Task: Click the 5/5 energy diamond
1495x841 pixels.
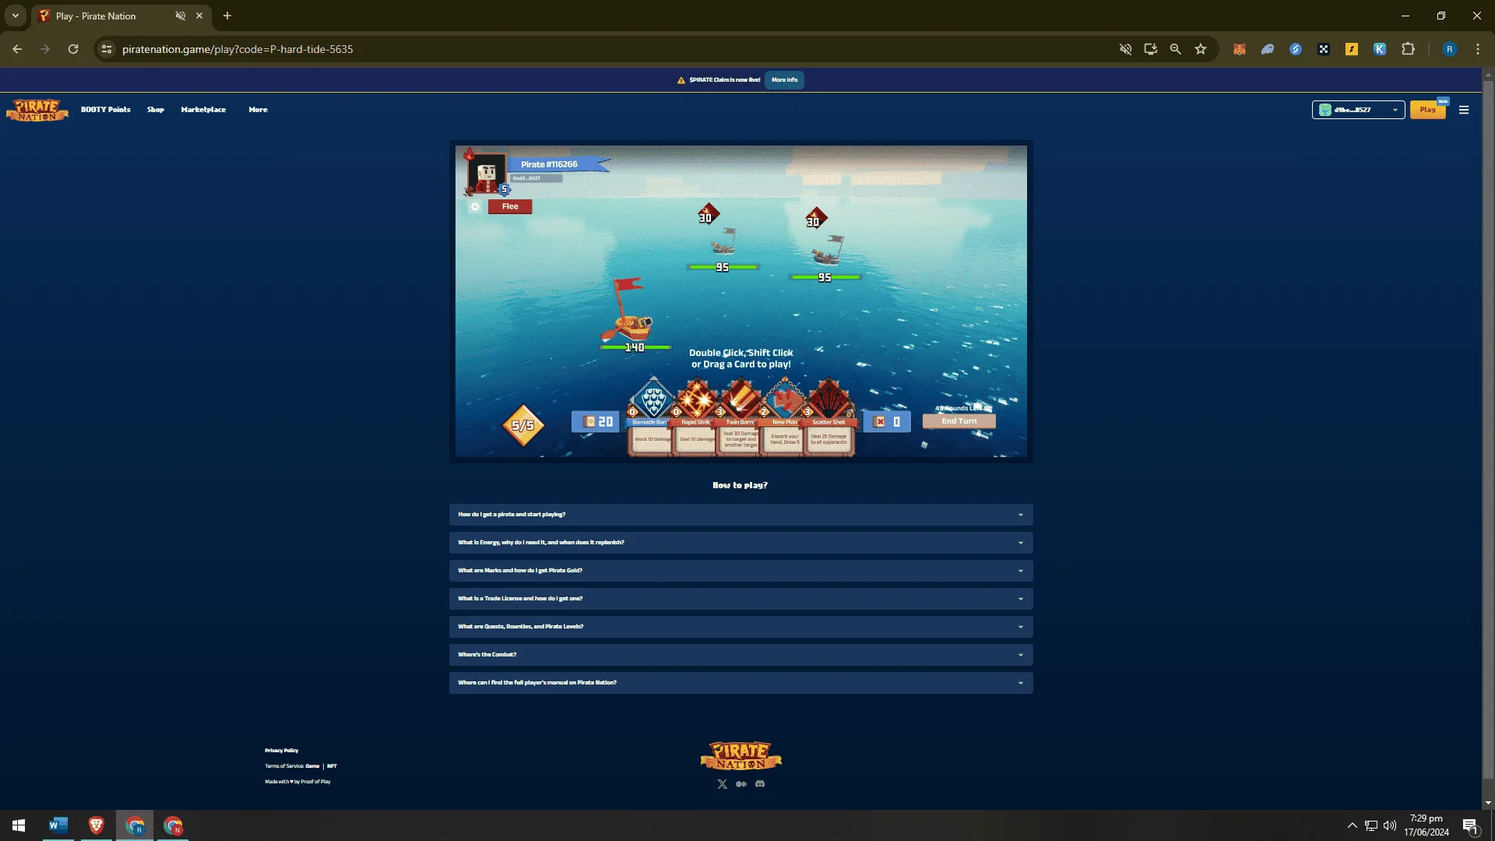Action: pyautogui.click(x=522, y=425)
